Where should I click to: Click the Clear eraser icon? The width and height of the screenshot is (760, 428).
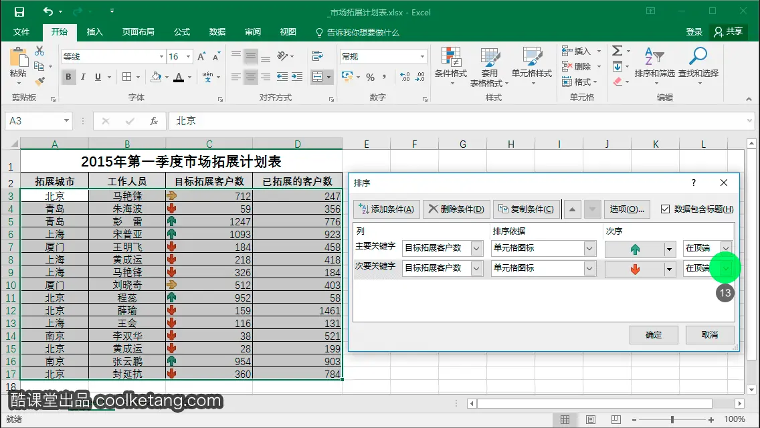pyautogui.click(x=617, y=82)
